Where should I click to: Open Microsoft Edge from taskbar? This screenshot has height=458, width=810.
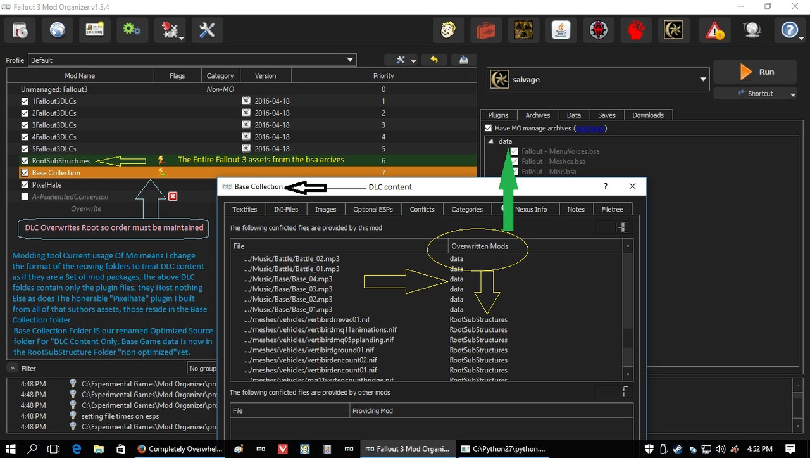point(77,448)
